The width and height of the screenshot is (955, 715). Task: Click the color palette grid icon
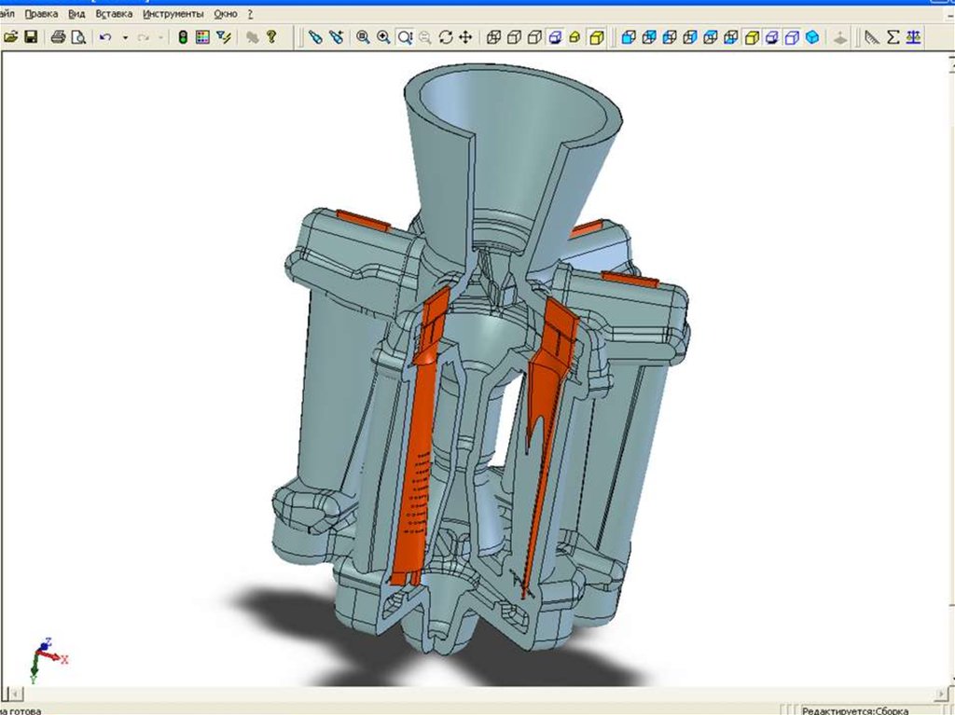202,37
